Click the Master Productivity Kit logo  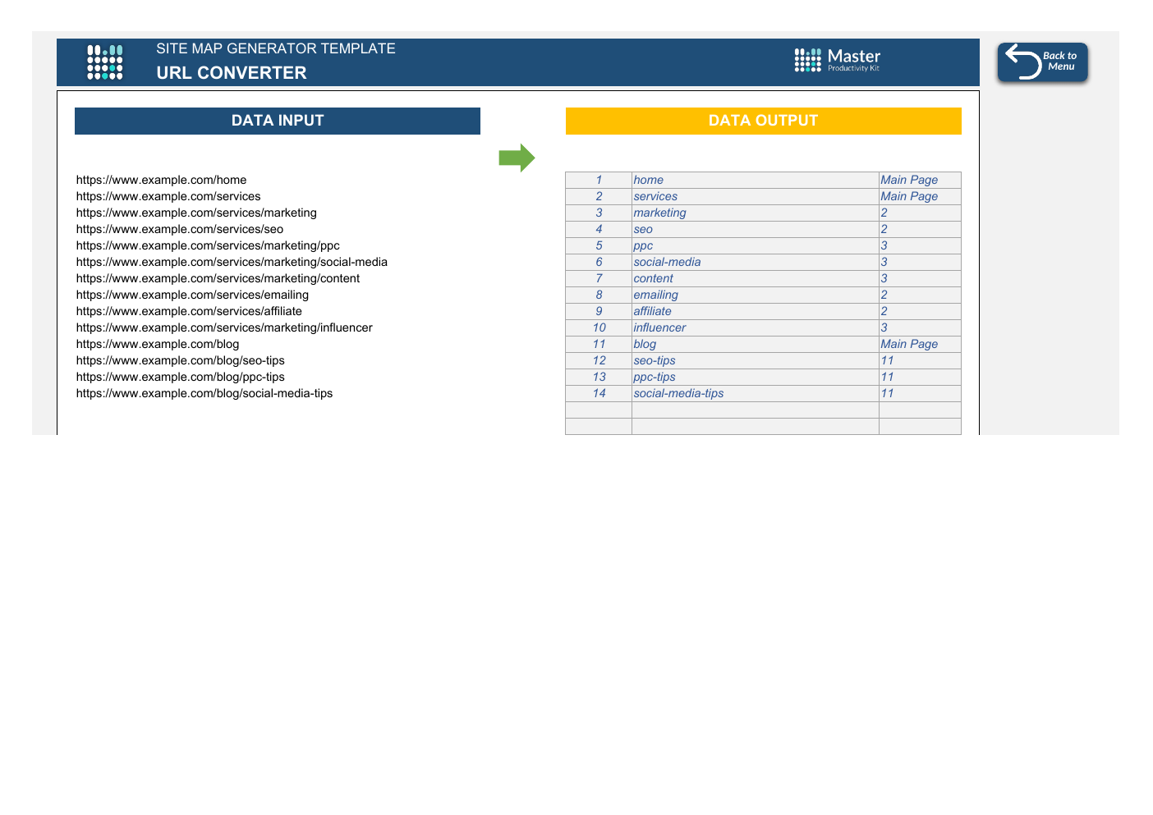pos(838,60)
